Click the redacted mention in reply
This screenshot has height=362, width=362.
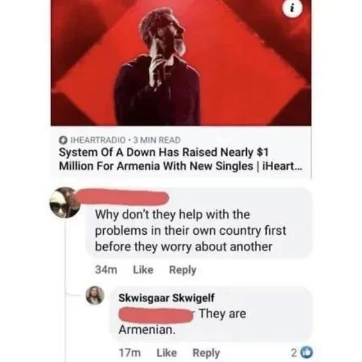coord(156,315)
